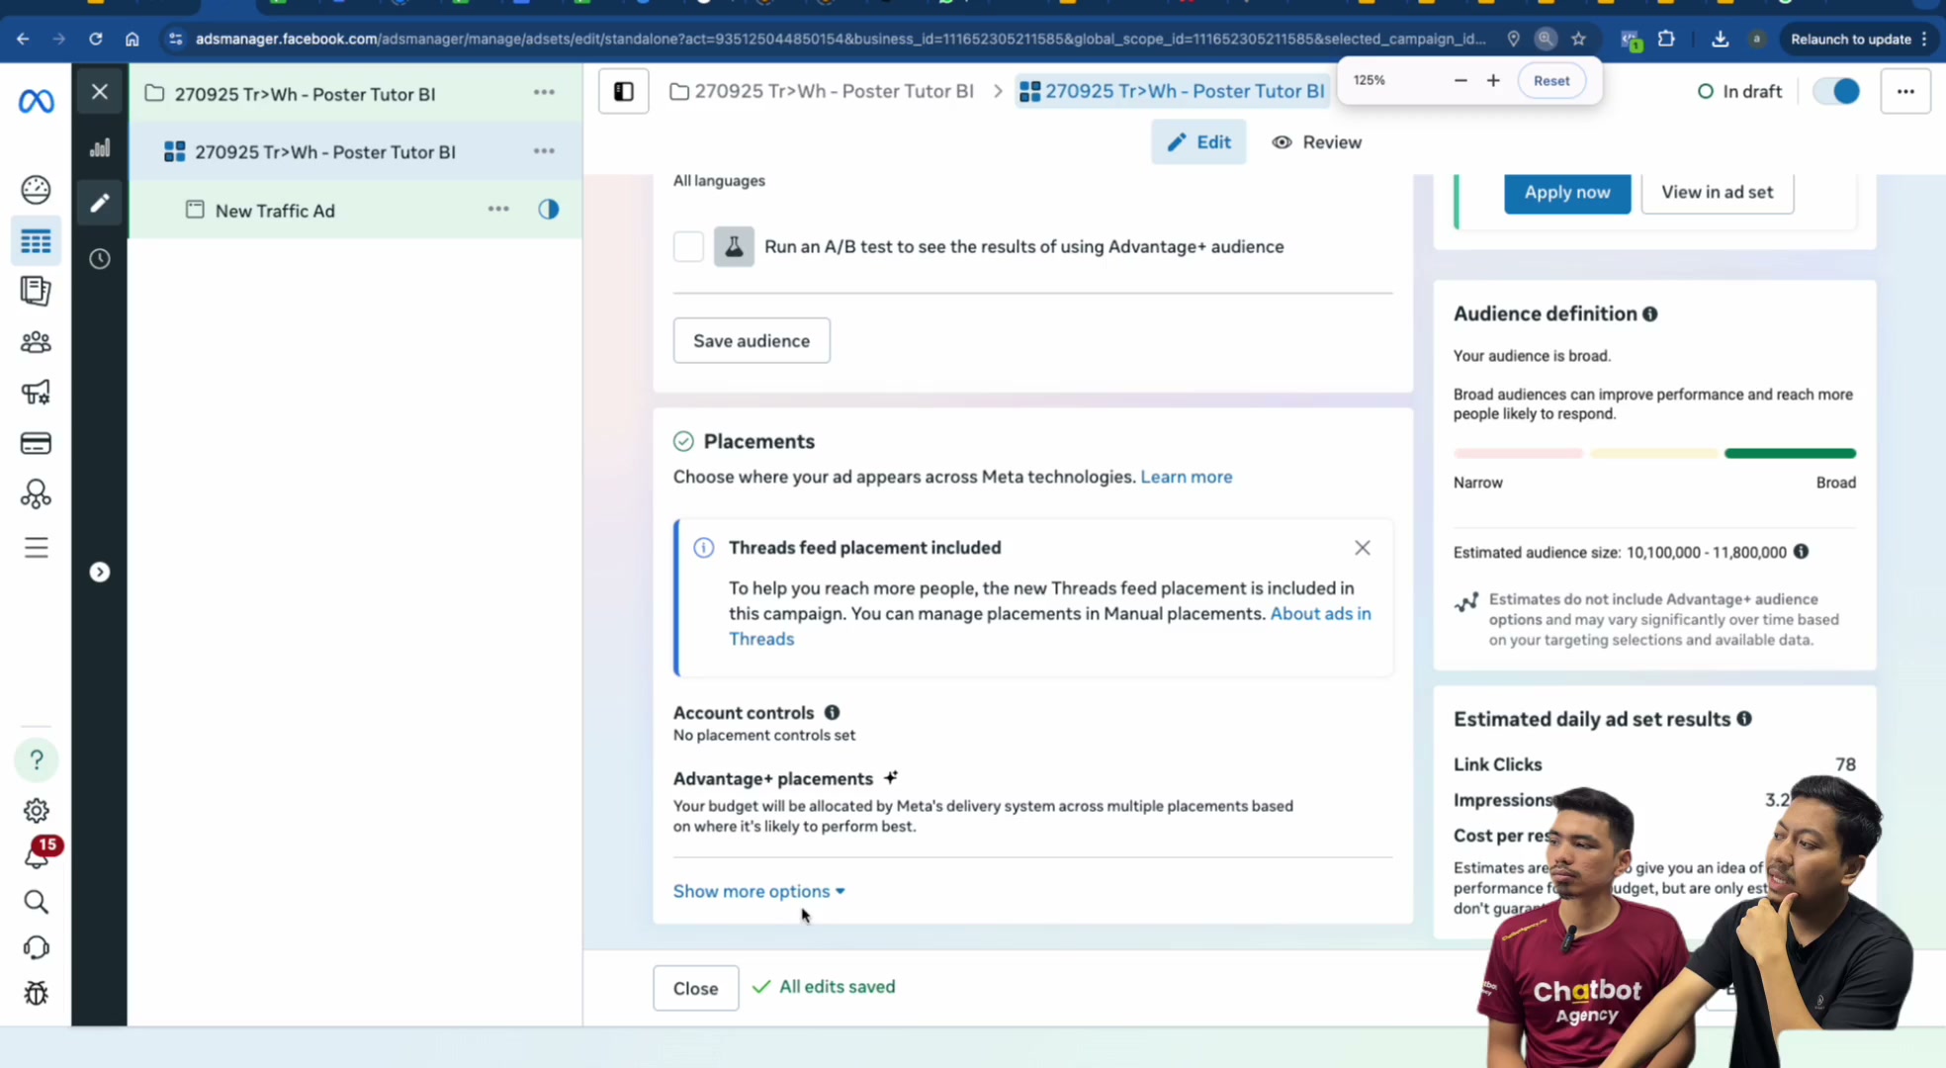This screenshot has height=1068, width=1946.
Task: Click View in ad set button
Action: point(1718,192)
